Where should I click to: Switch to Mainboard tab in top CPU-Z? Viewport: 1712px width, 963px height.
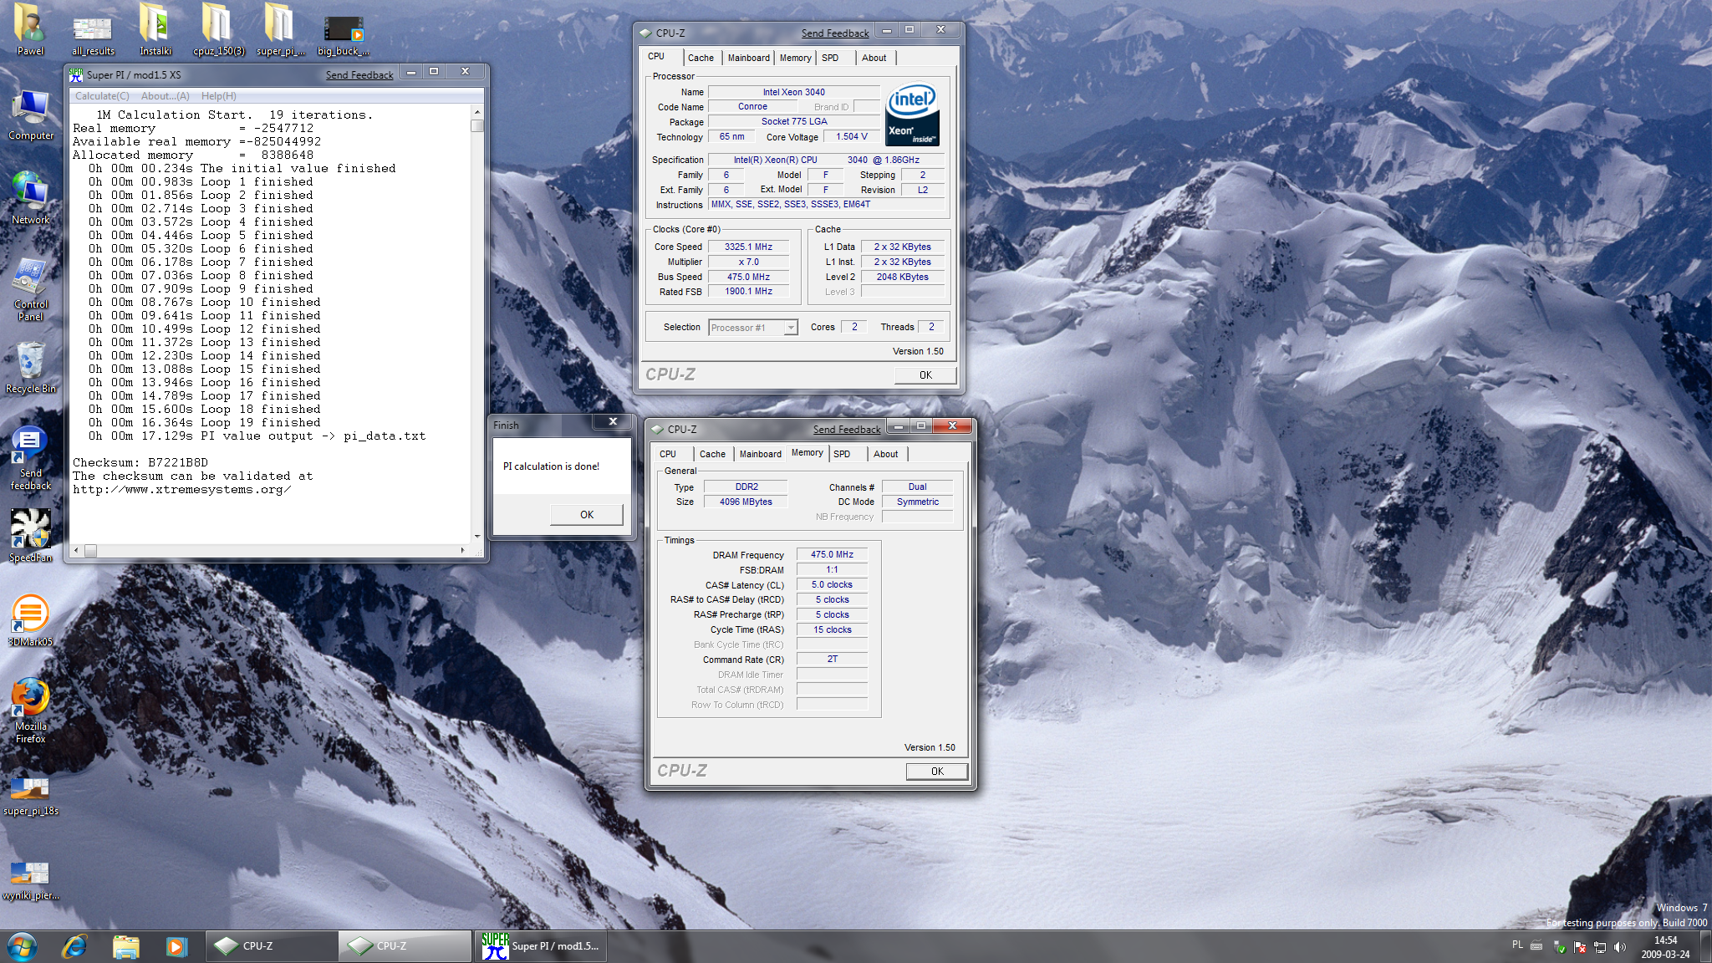[x=748, y=58]
